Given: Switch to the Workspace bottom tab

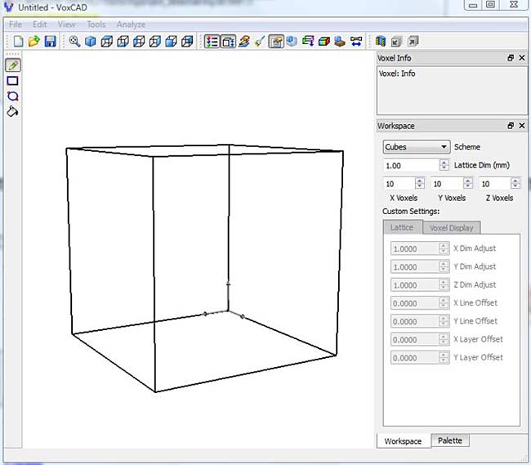Looking at the screenshot, I should click(403, 441).
